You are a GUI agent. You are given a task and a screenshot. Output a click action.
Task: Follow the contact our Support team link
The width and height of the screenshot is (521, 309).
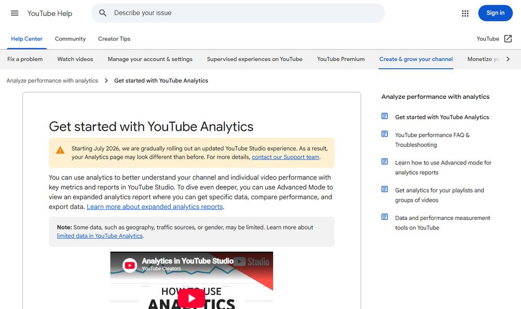coord(286,157)
